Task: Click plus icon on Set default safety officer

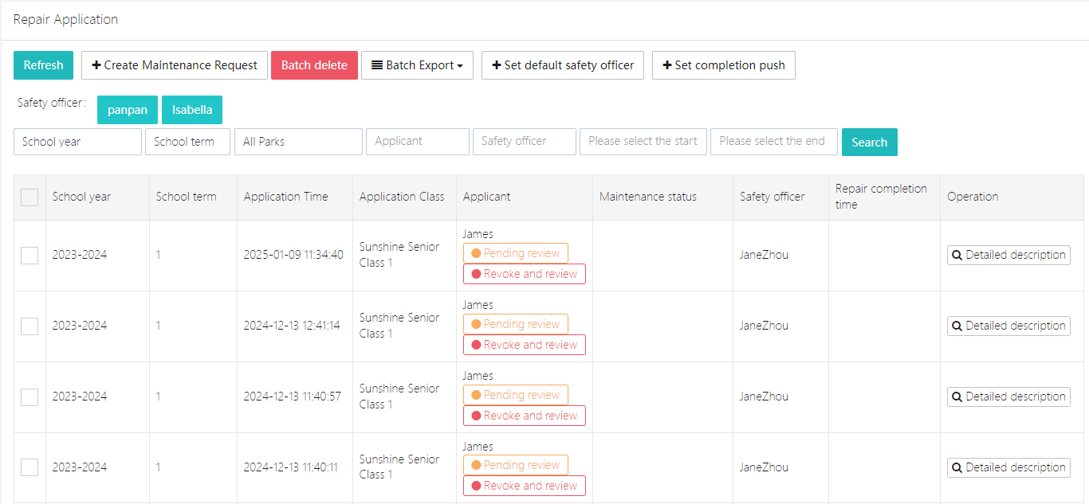Action: 497,65
